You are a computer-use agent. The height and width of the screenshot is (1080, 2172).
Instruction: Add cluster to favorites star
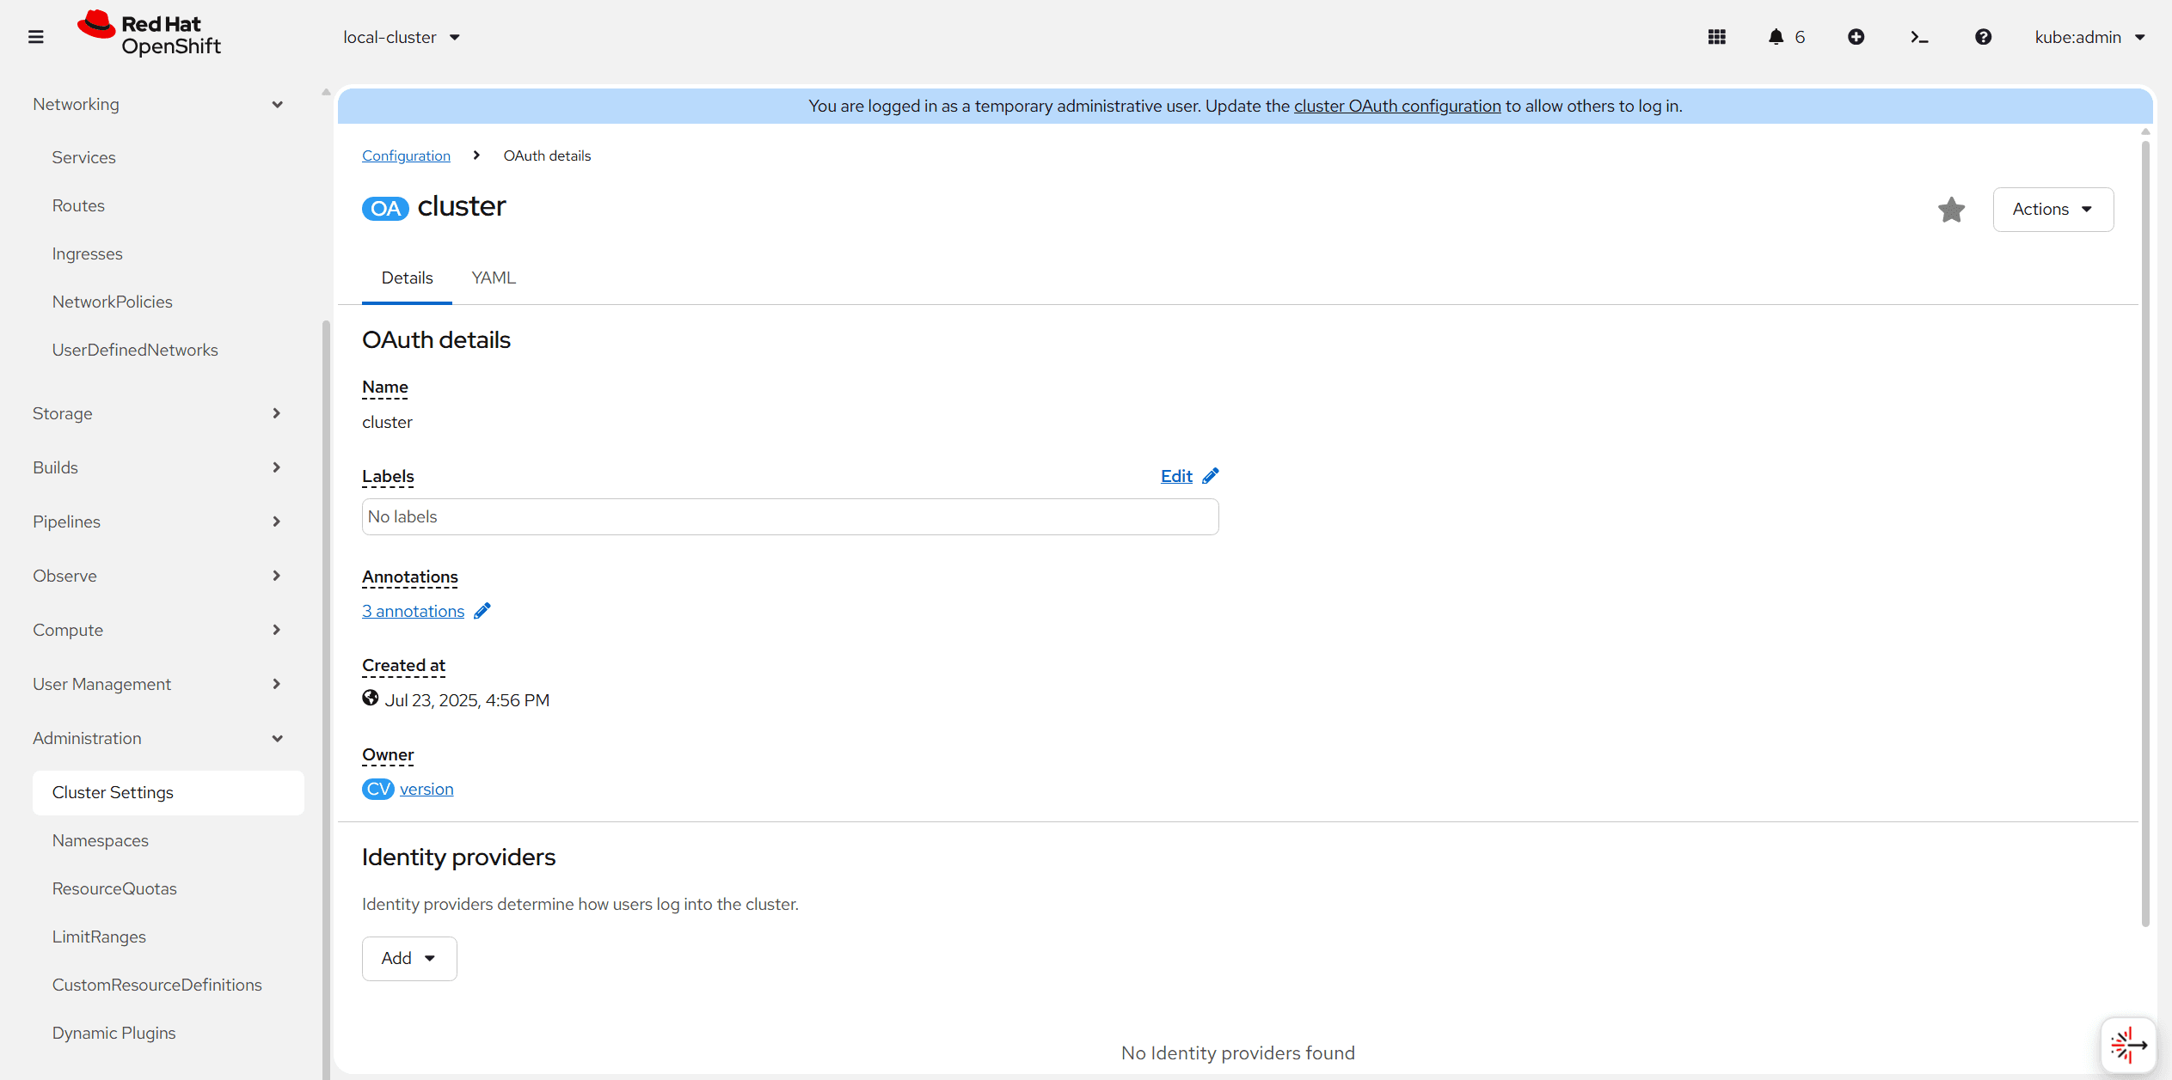pos(1951,210)
